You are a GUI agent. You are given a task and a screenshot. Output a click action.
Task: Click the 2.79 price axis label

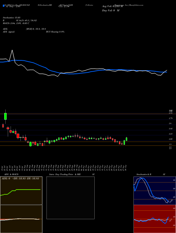(x=171, y=118)
